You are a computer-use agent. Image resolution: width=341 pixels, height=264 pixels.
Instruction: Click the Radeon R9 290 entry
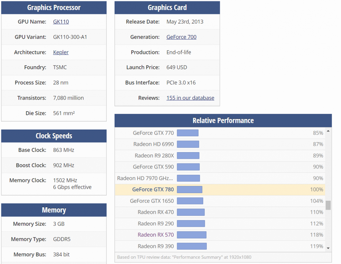pyautogui.click(x=156, y=223)
